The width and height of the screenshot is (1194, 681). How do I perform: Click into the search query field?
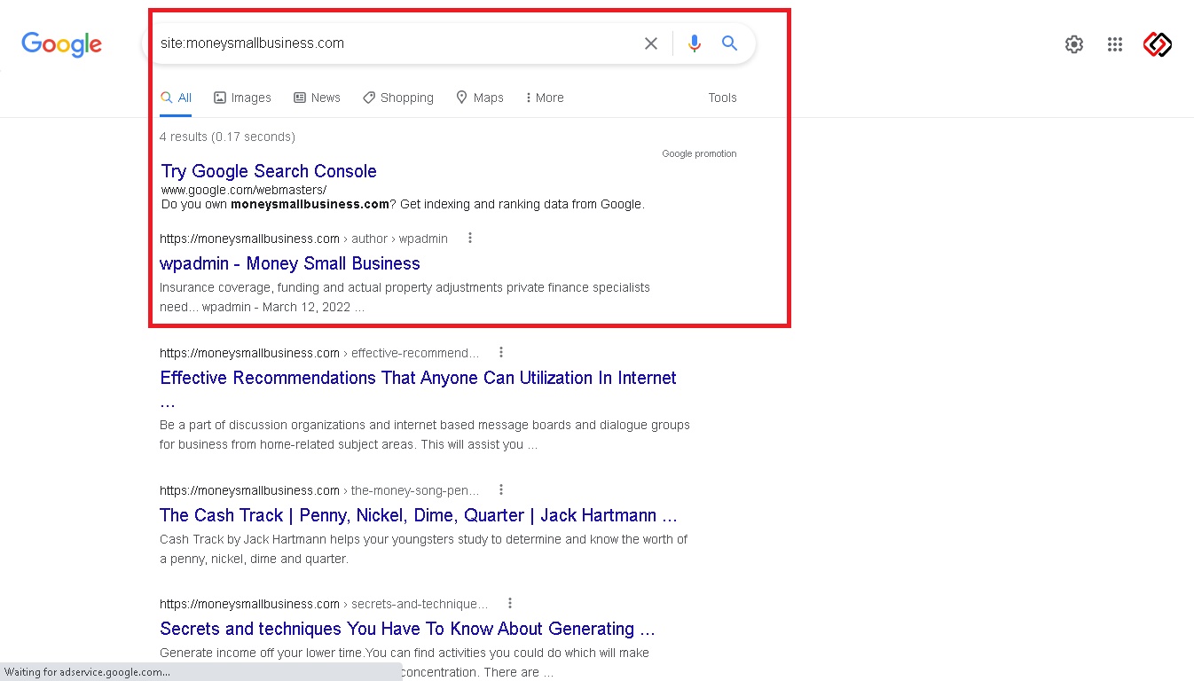click(395, 43)
